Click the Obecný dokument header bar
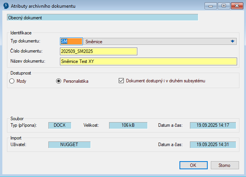The height and width of the screenshot is (177, 246). pyautogui.click(x=102, y=17)
